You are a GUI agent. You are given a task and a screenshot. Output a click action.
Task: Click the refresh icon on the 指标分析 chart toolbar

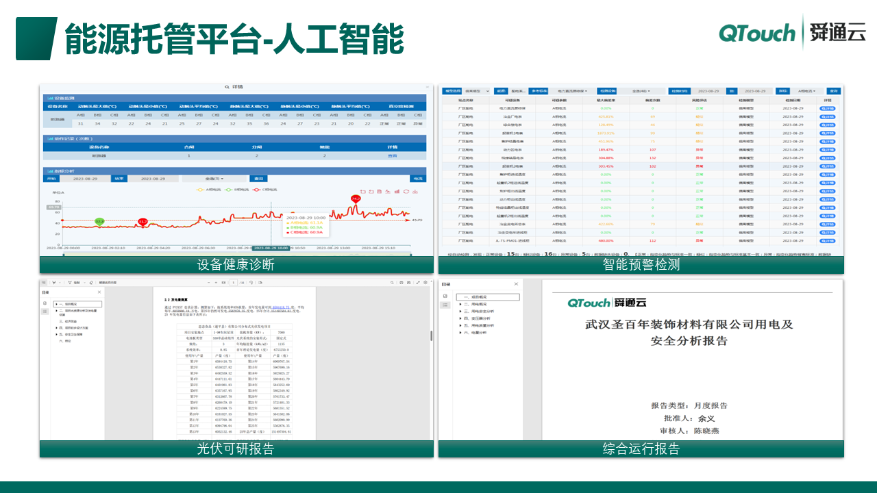pyautogui.click(x=406, y=192)
